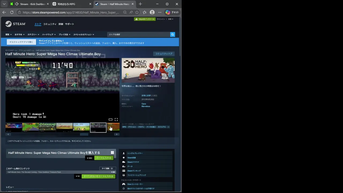The height and width of the screenshot is (193, 343).
Task: Open the 詳細 menu
Action: (61, 24)
